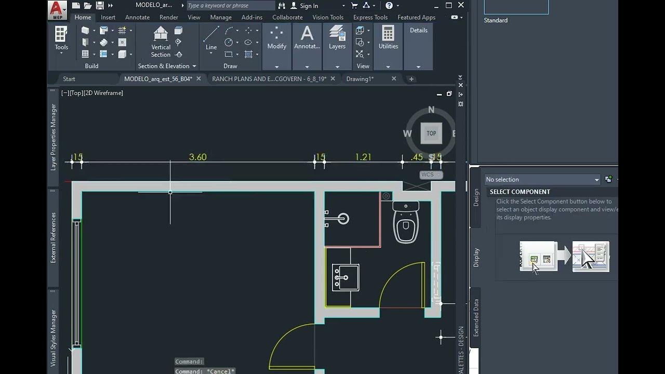Screen dimensions: 665x374
Task: Add a new drawing tab with plus button
Action: coord(411,79)
